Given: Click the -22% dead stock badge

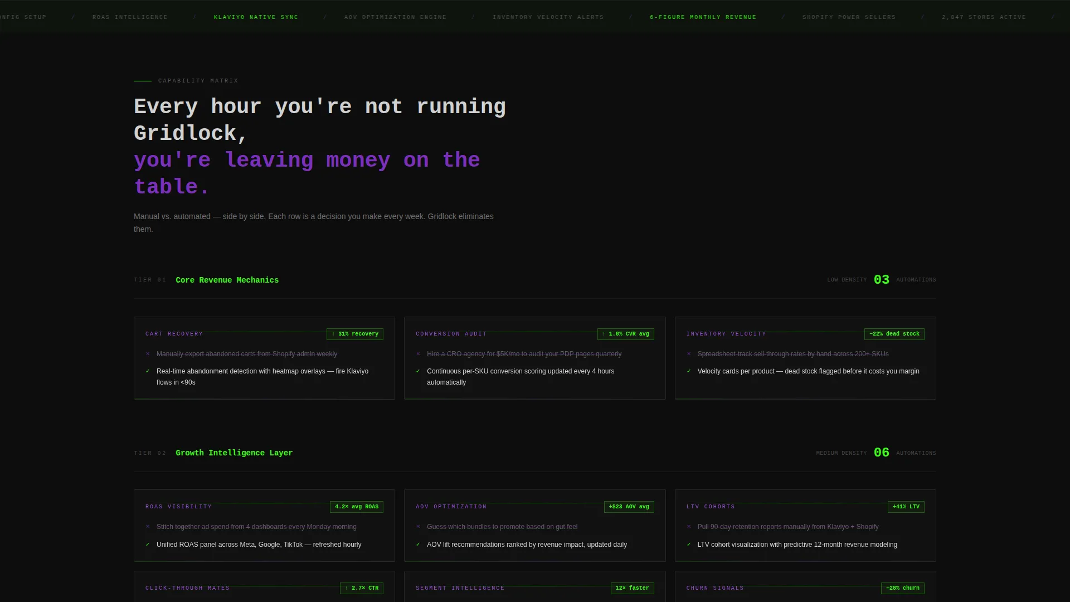Looking at the screenshot, I should pyautogui.click(x=894, y=334).
